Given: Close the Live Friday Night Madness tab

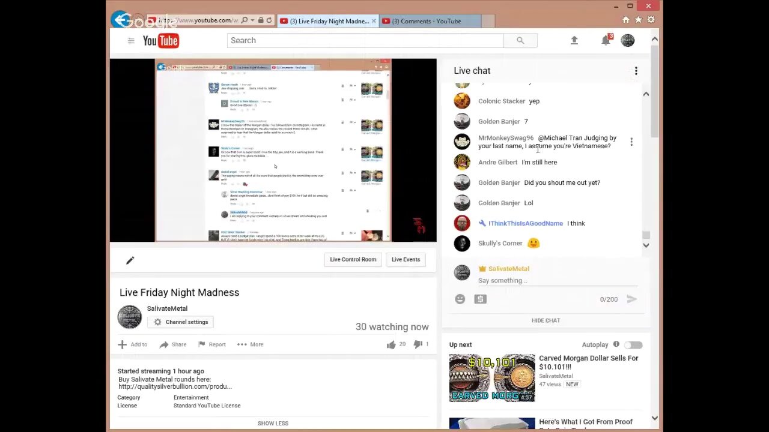Looking at the screenshot, I should [374, 21].
